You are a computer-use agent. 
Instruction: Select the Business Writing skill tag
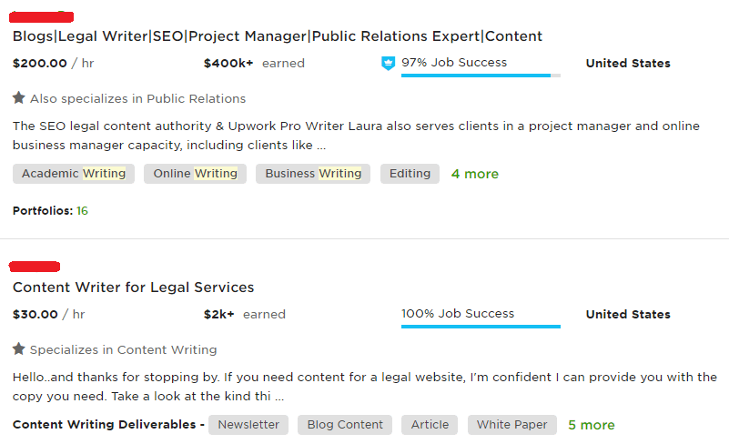(x=313, y=174)
